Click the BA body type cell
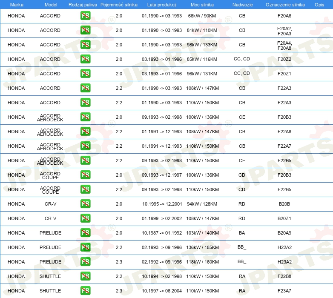 click(242, 233)
